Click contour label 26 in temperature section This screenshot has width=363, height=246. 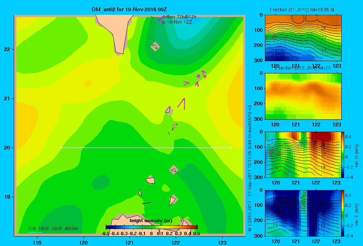(323, 28)
